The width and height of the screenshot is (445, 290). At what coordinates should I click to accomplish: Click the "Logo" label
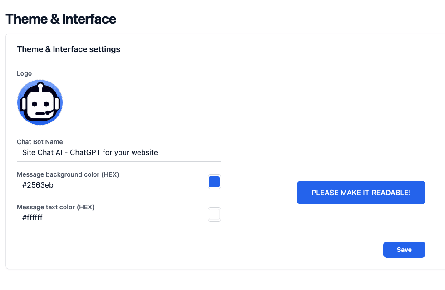pos(24,73)
